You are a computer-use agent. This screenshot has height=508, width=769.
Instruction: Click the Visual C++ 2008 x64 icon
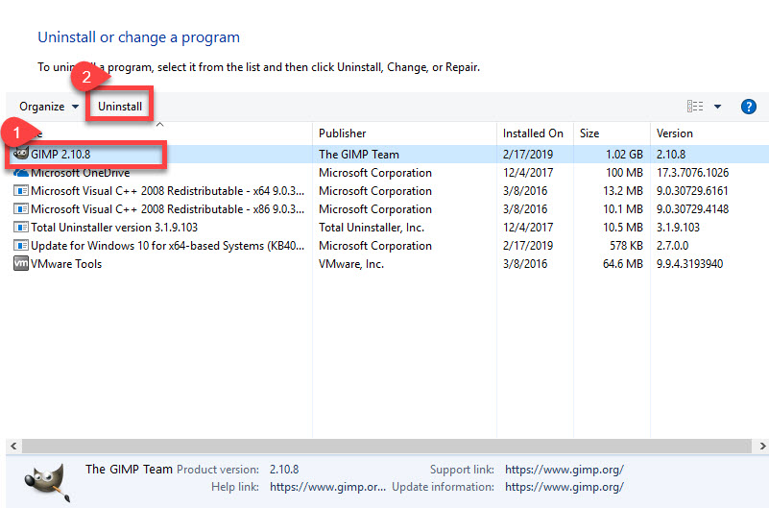click(x=20, y=191)
